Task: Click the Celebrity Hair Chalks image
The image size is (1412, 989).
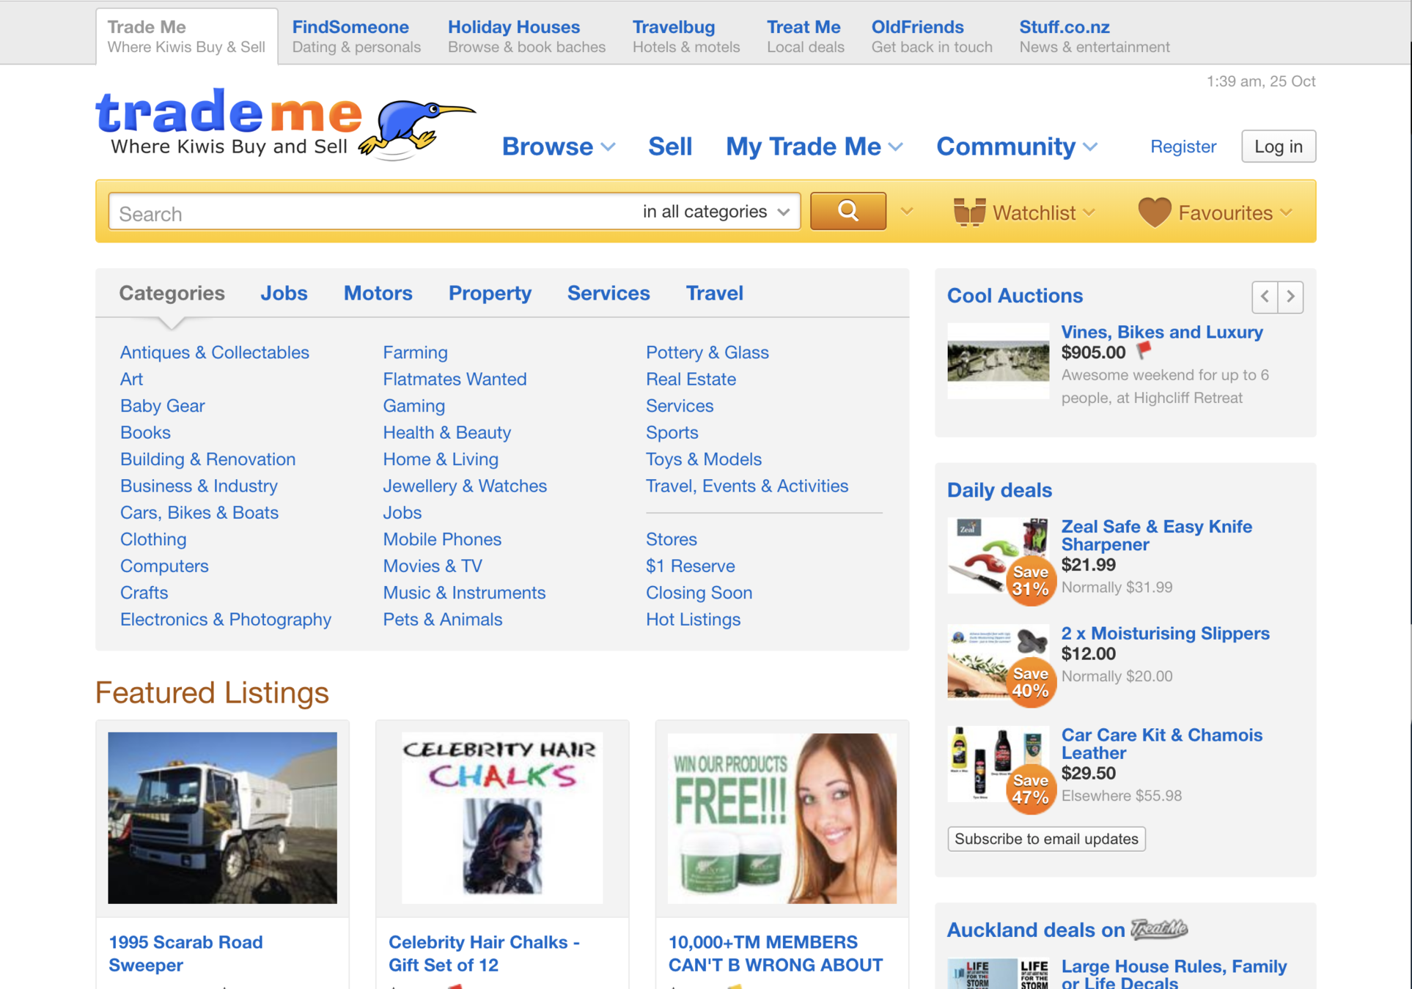Action: (502, 818)
